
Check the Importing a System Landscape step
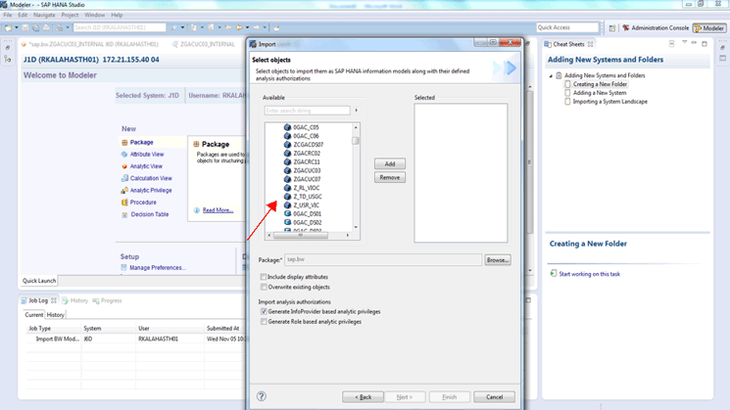click(567, 102)
